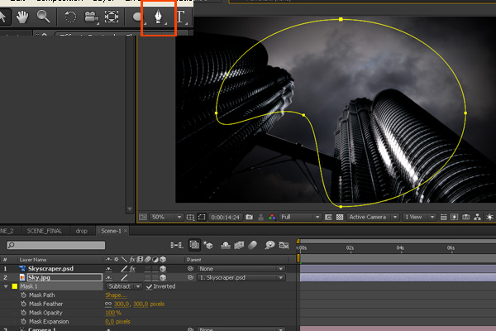Open grid and guide options icon

190,218
